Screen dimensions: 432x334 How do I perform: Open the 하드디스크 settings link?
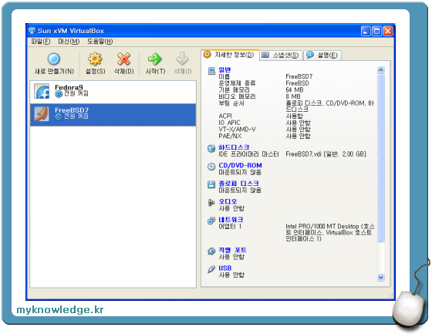click(234, 147)
